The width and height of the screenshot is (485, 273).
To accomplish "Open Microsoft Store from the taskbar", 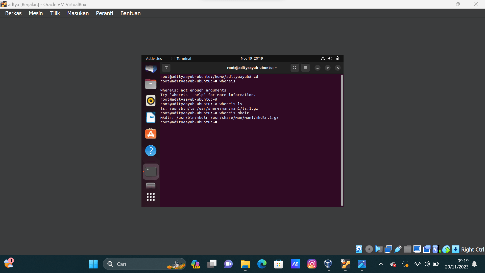I will pos(278,264).
